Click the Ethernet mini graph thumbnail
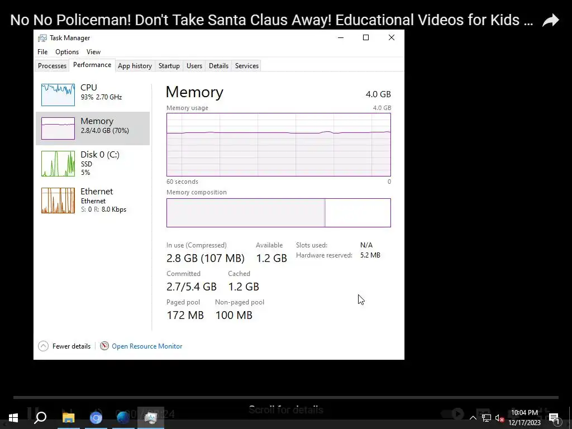572x429 pixels. (x=58, y=201)
